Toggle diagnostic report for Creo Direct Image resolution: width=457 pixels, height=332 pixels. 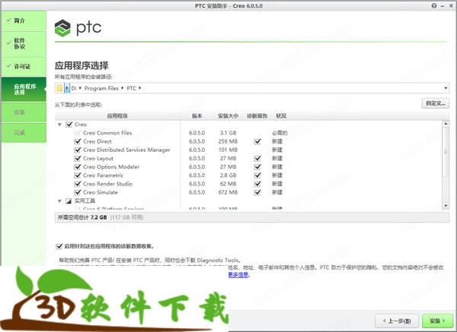[257, 141]
